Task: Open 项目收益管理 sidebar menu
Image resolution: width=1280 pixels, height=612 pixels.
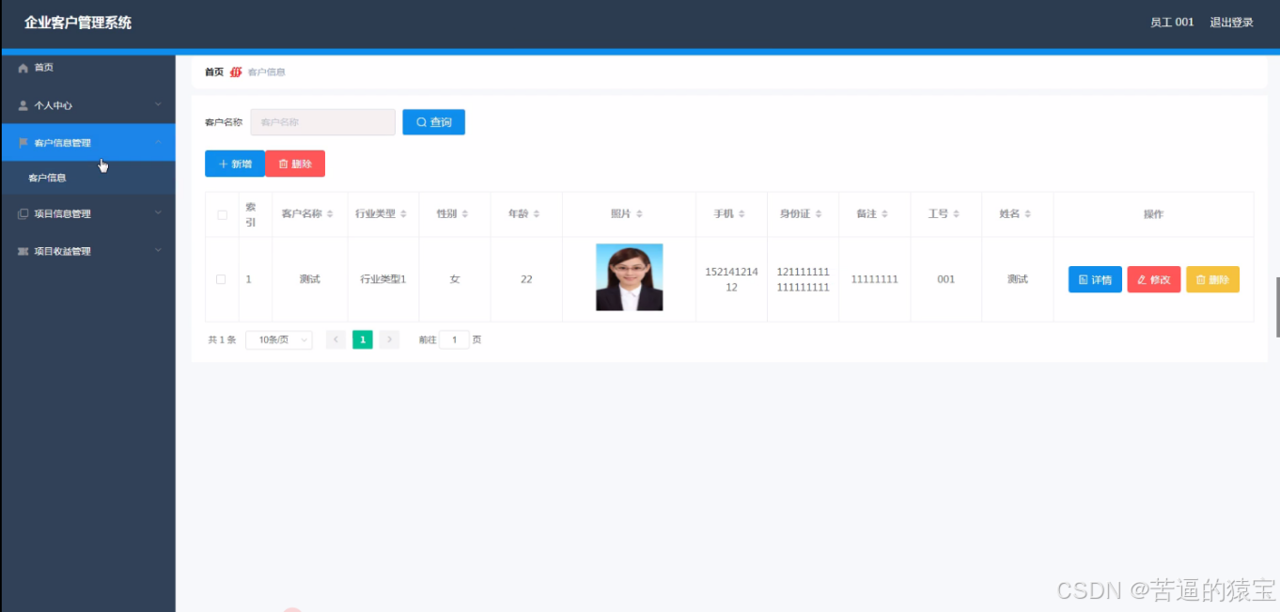Action: [88, 251]
